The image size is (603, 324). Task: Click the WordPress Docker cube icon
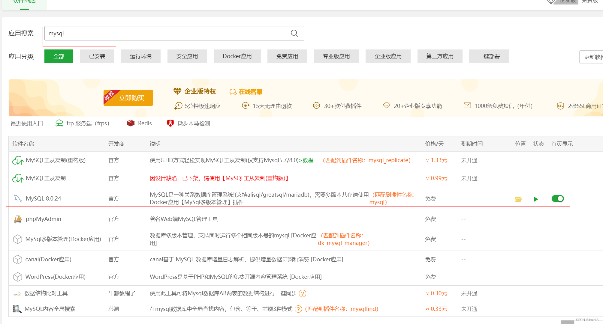[x=18, y=277]
